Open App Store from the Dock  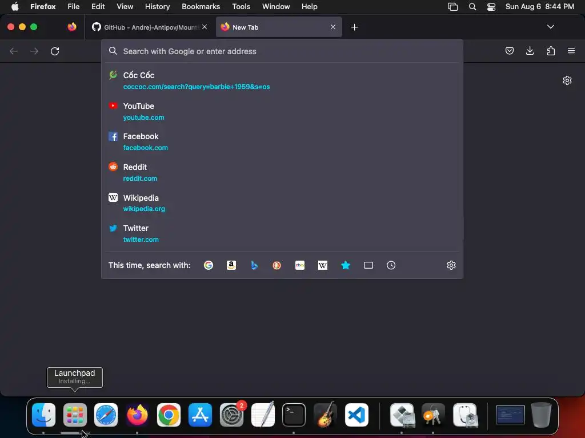[200, 415]
